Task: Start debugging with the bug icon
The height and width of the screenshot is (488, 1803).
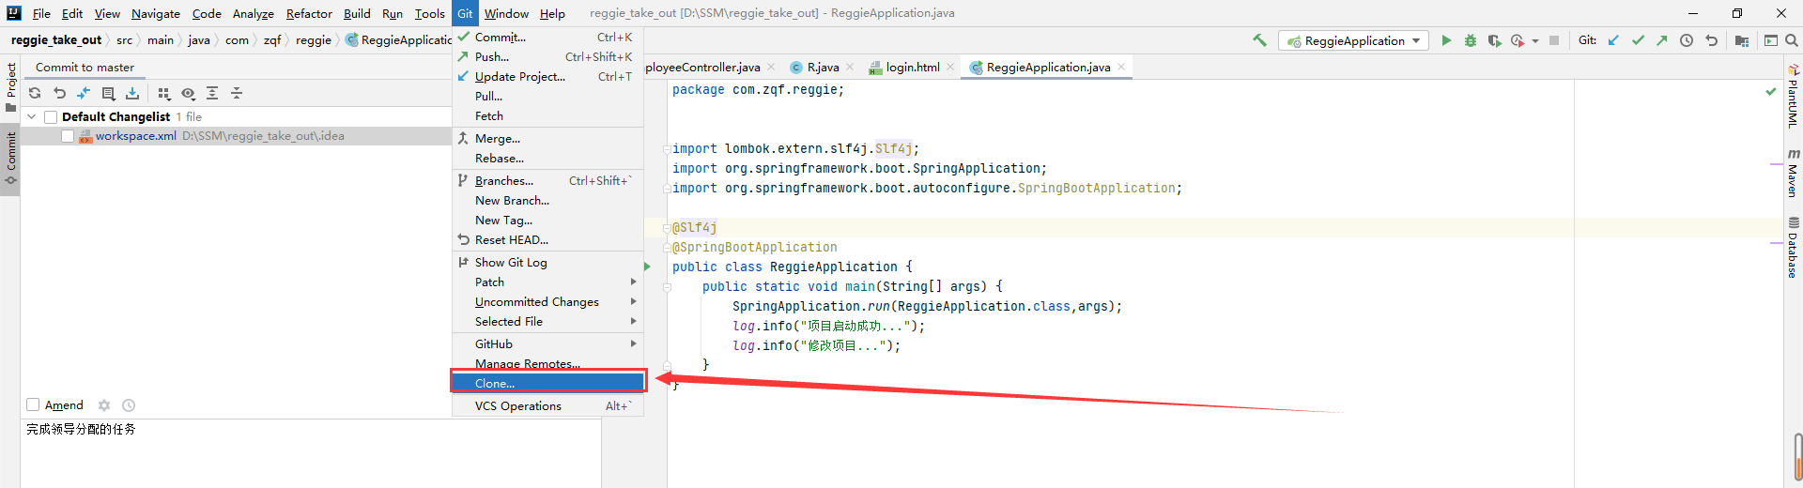Action: [x=1471, y=40]
